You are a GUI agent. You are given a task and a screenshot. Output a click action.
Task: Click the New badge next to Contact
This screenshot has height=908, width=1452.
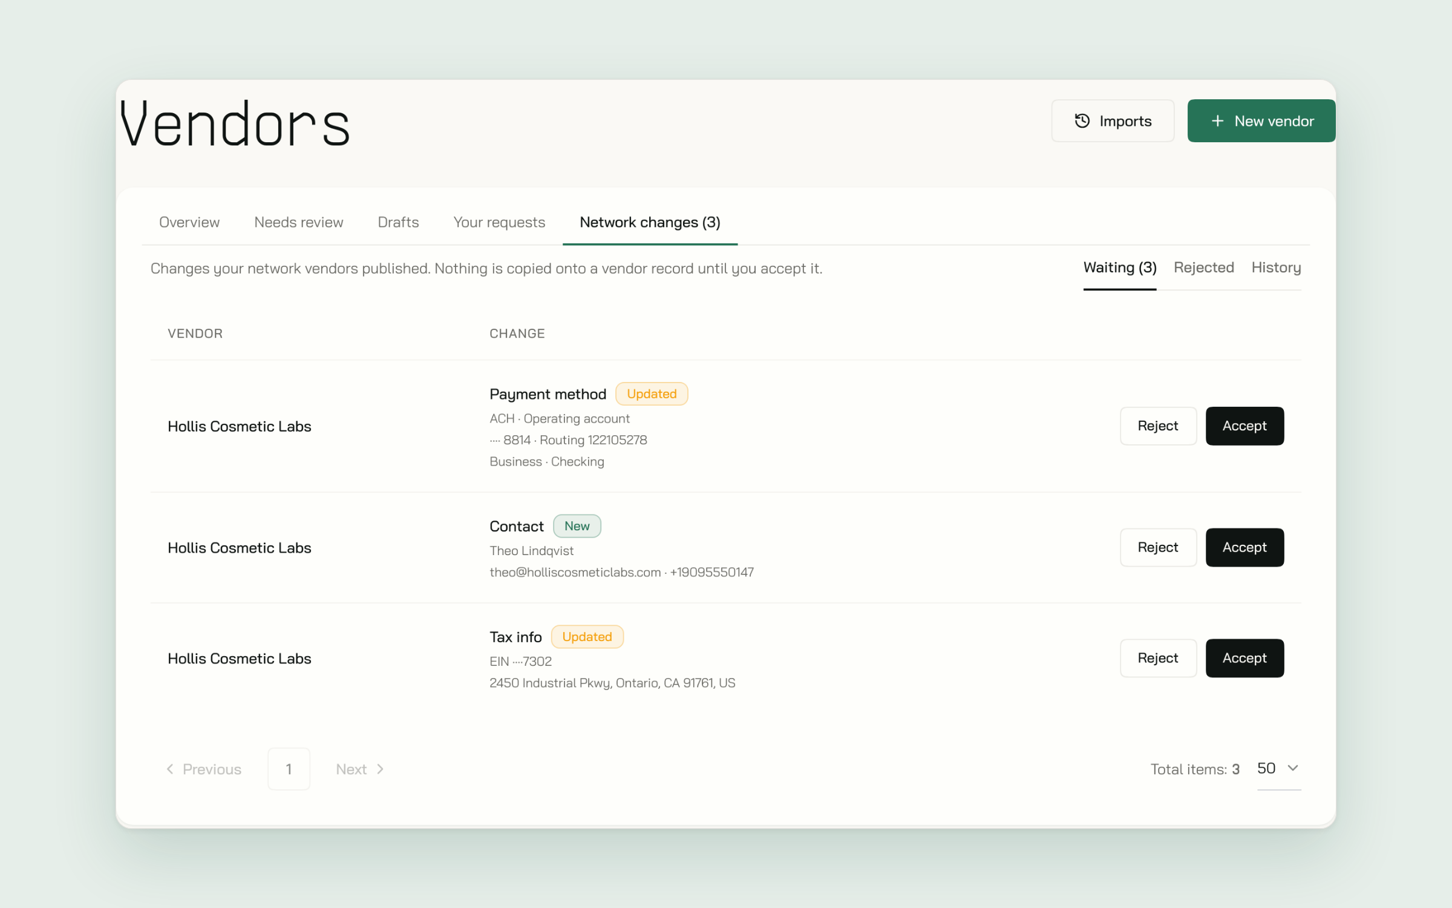pyautogui.click(x=577, y=526)
